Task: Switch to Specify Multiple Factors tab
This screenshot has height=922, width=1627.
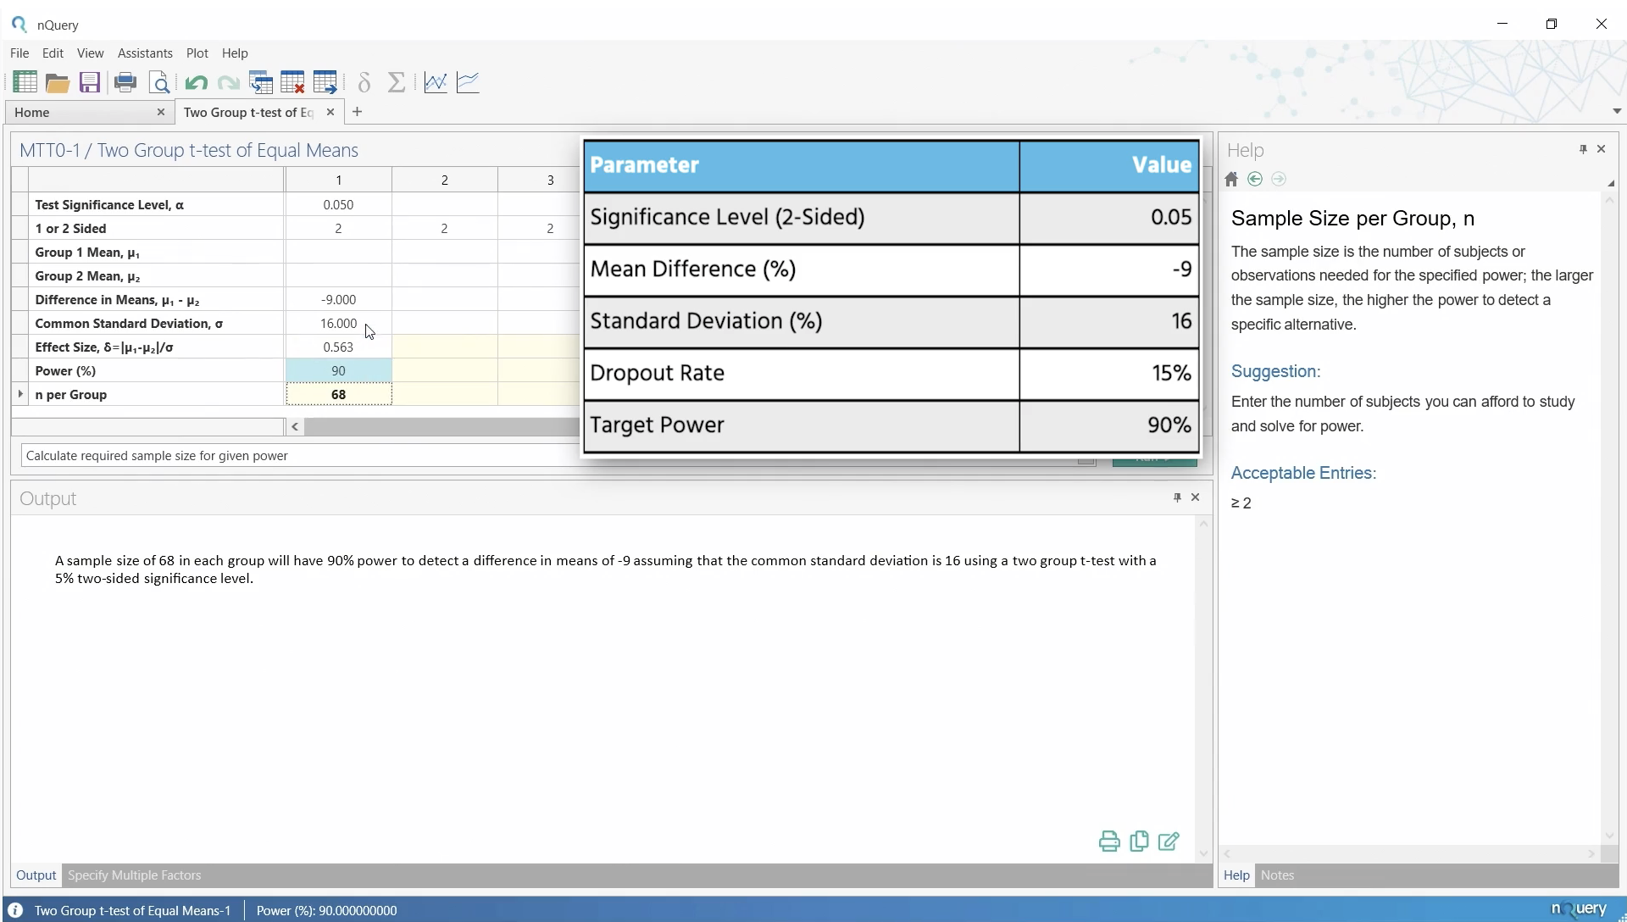Action: pyautogui.click(x=135, y=875)
